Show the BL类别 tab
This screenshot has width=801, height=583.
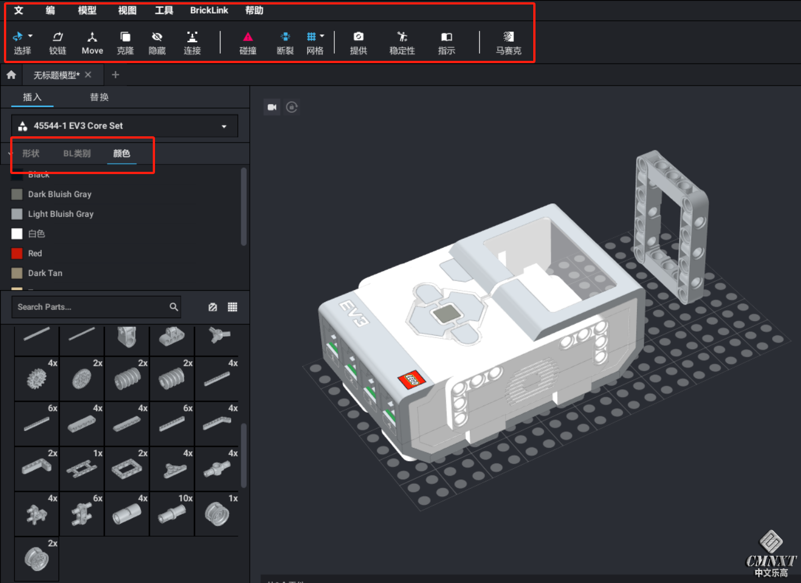(77, 153)
